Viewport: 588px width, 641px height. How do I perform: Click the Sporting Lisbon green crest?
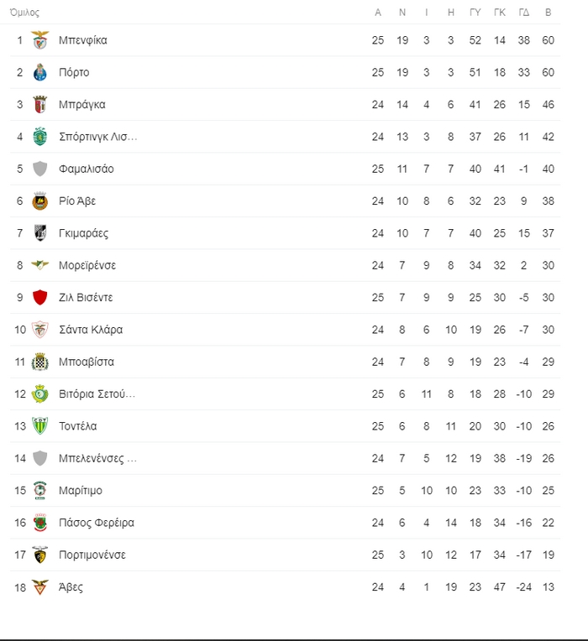pyautogui.click(x=39, y=137)
